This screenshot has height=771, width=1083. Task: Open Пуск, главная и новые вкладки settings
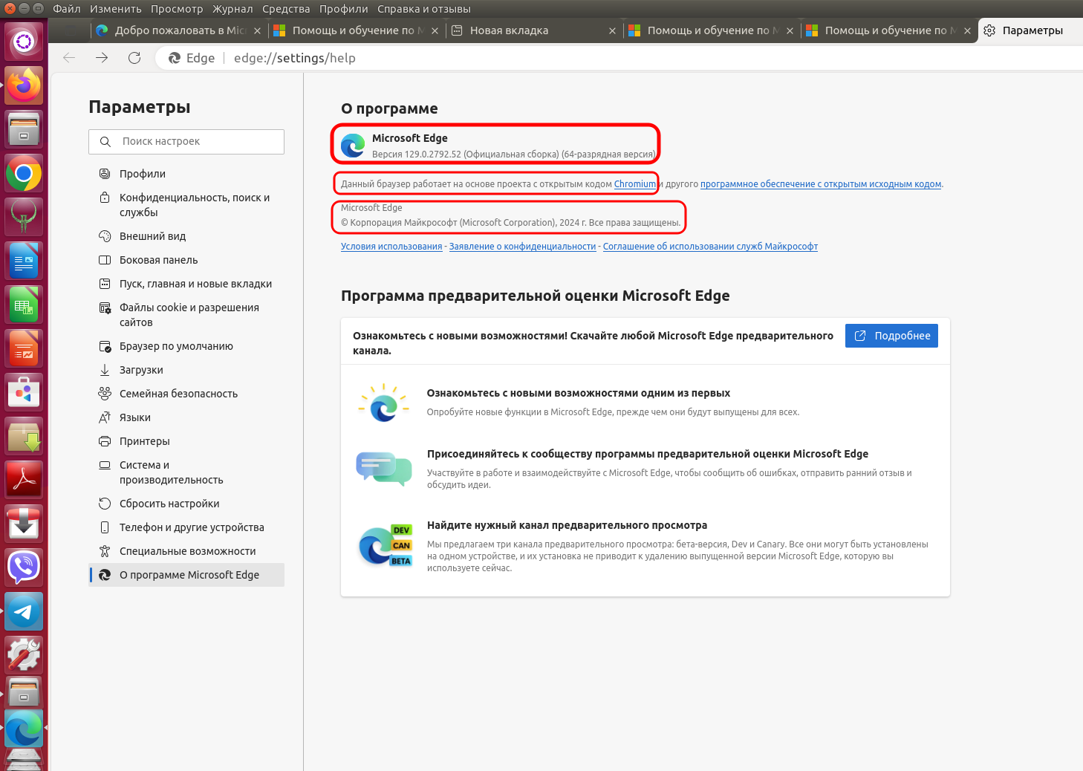point(186,284)
